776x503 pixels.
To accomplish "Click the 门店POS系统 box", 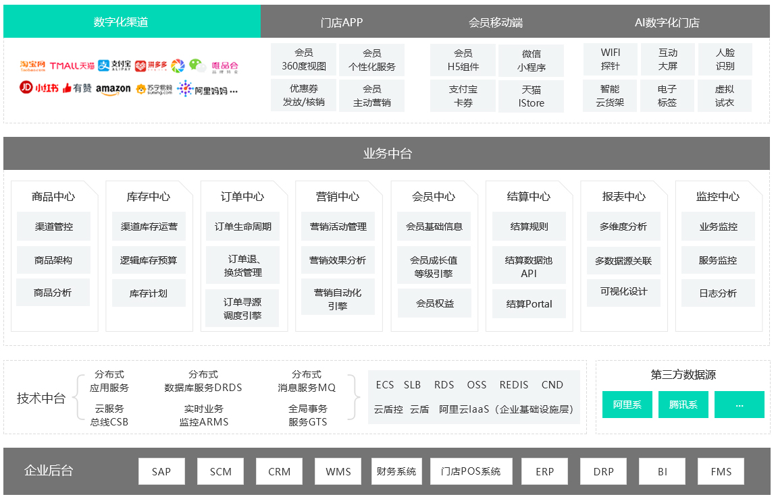I will coord(471,471).
